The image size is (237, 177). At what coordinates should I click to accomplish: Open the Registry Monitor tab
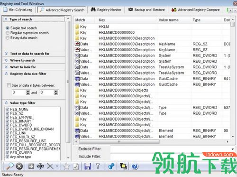coord(106,10)
